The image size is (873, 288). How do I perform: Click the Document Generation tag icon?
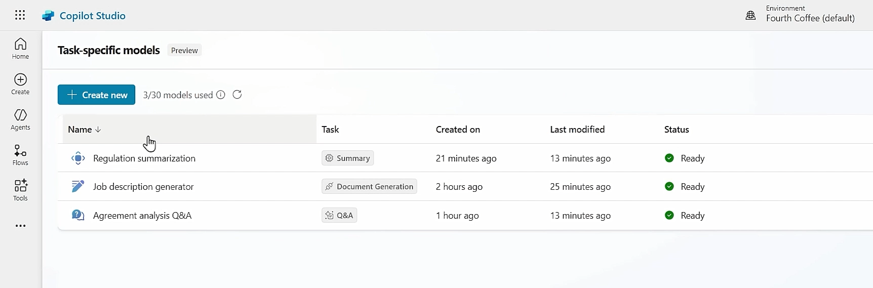click(329, 186)
